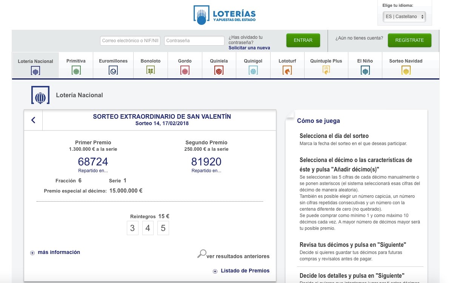
Task: Click the Primitiva green ball icon
Action: (76, 70)
